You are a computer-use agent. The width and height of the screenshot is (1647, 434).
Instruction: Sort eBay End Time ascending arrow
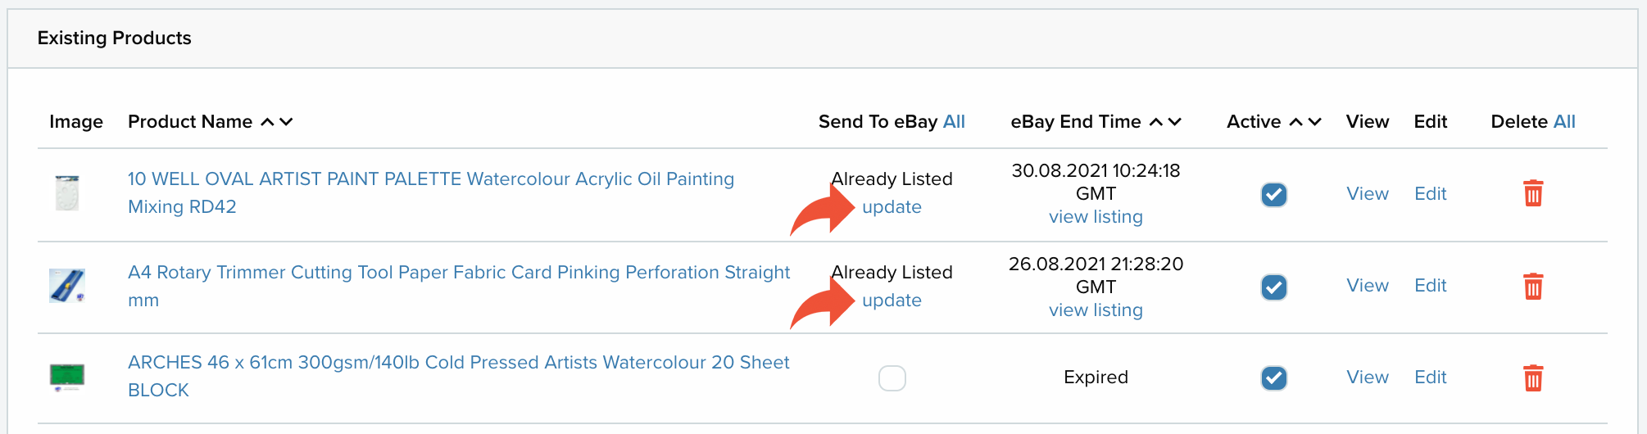click(x=1156, y=122)
